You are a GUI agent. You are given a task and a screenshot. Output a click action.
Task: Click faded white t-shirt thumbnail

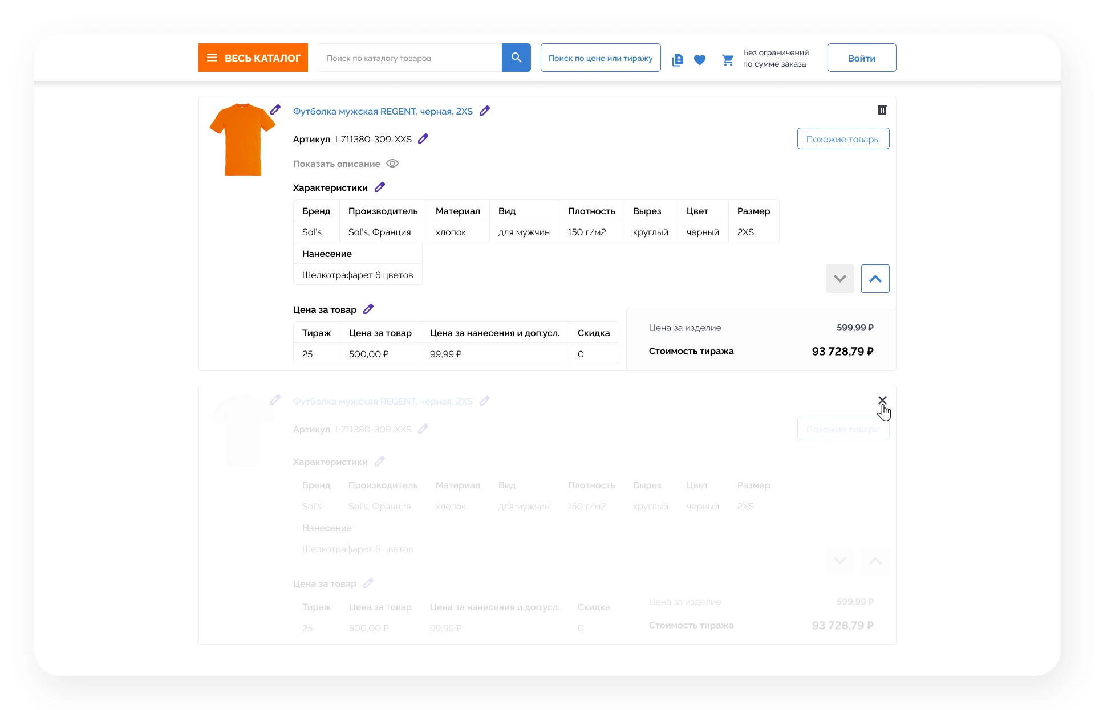click(243, 430)
